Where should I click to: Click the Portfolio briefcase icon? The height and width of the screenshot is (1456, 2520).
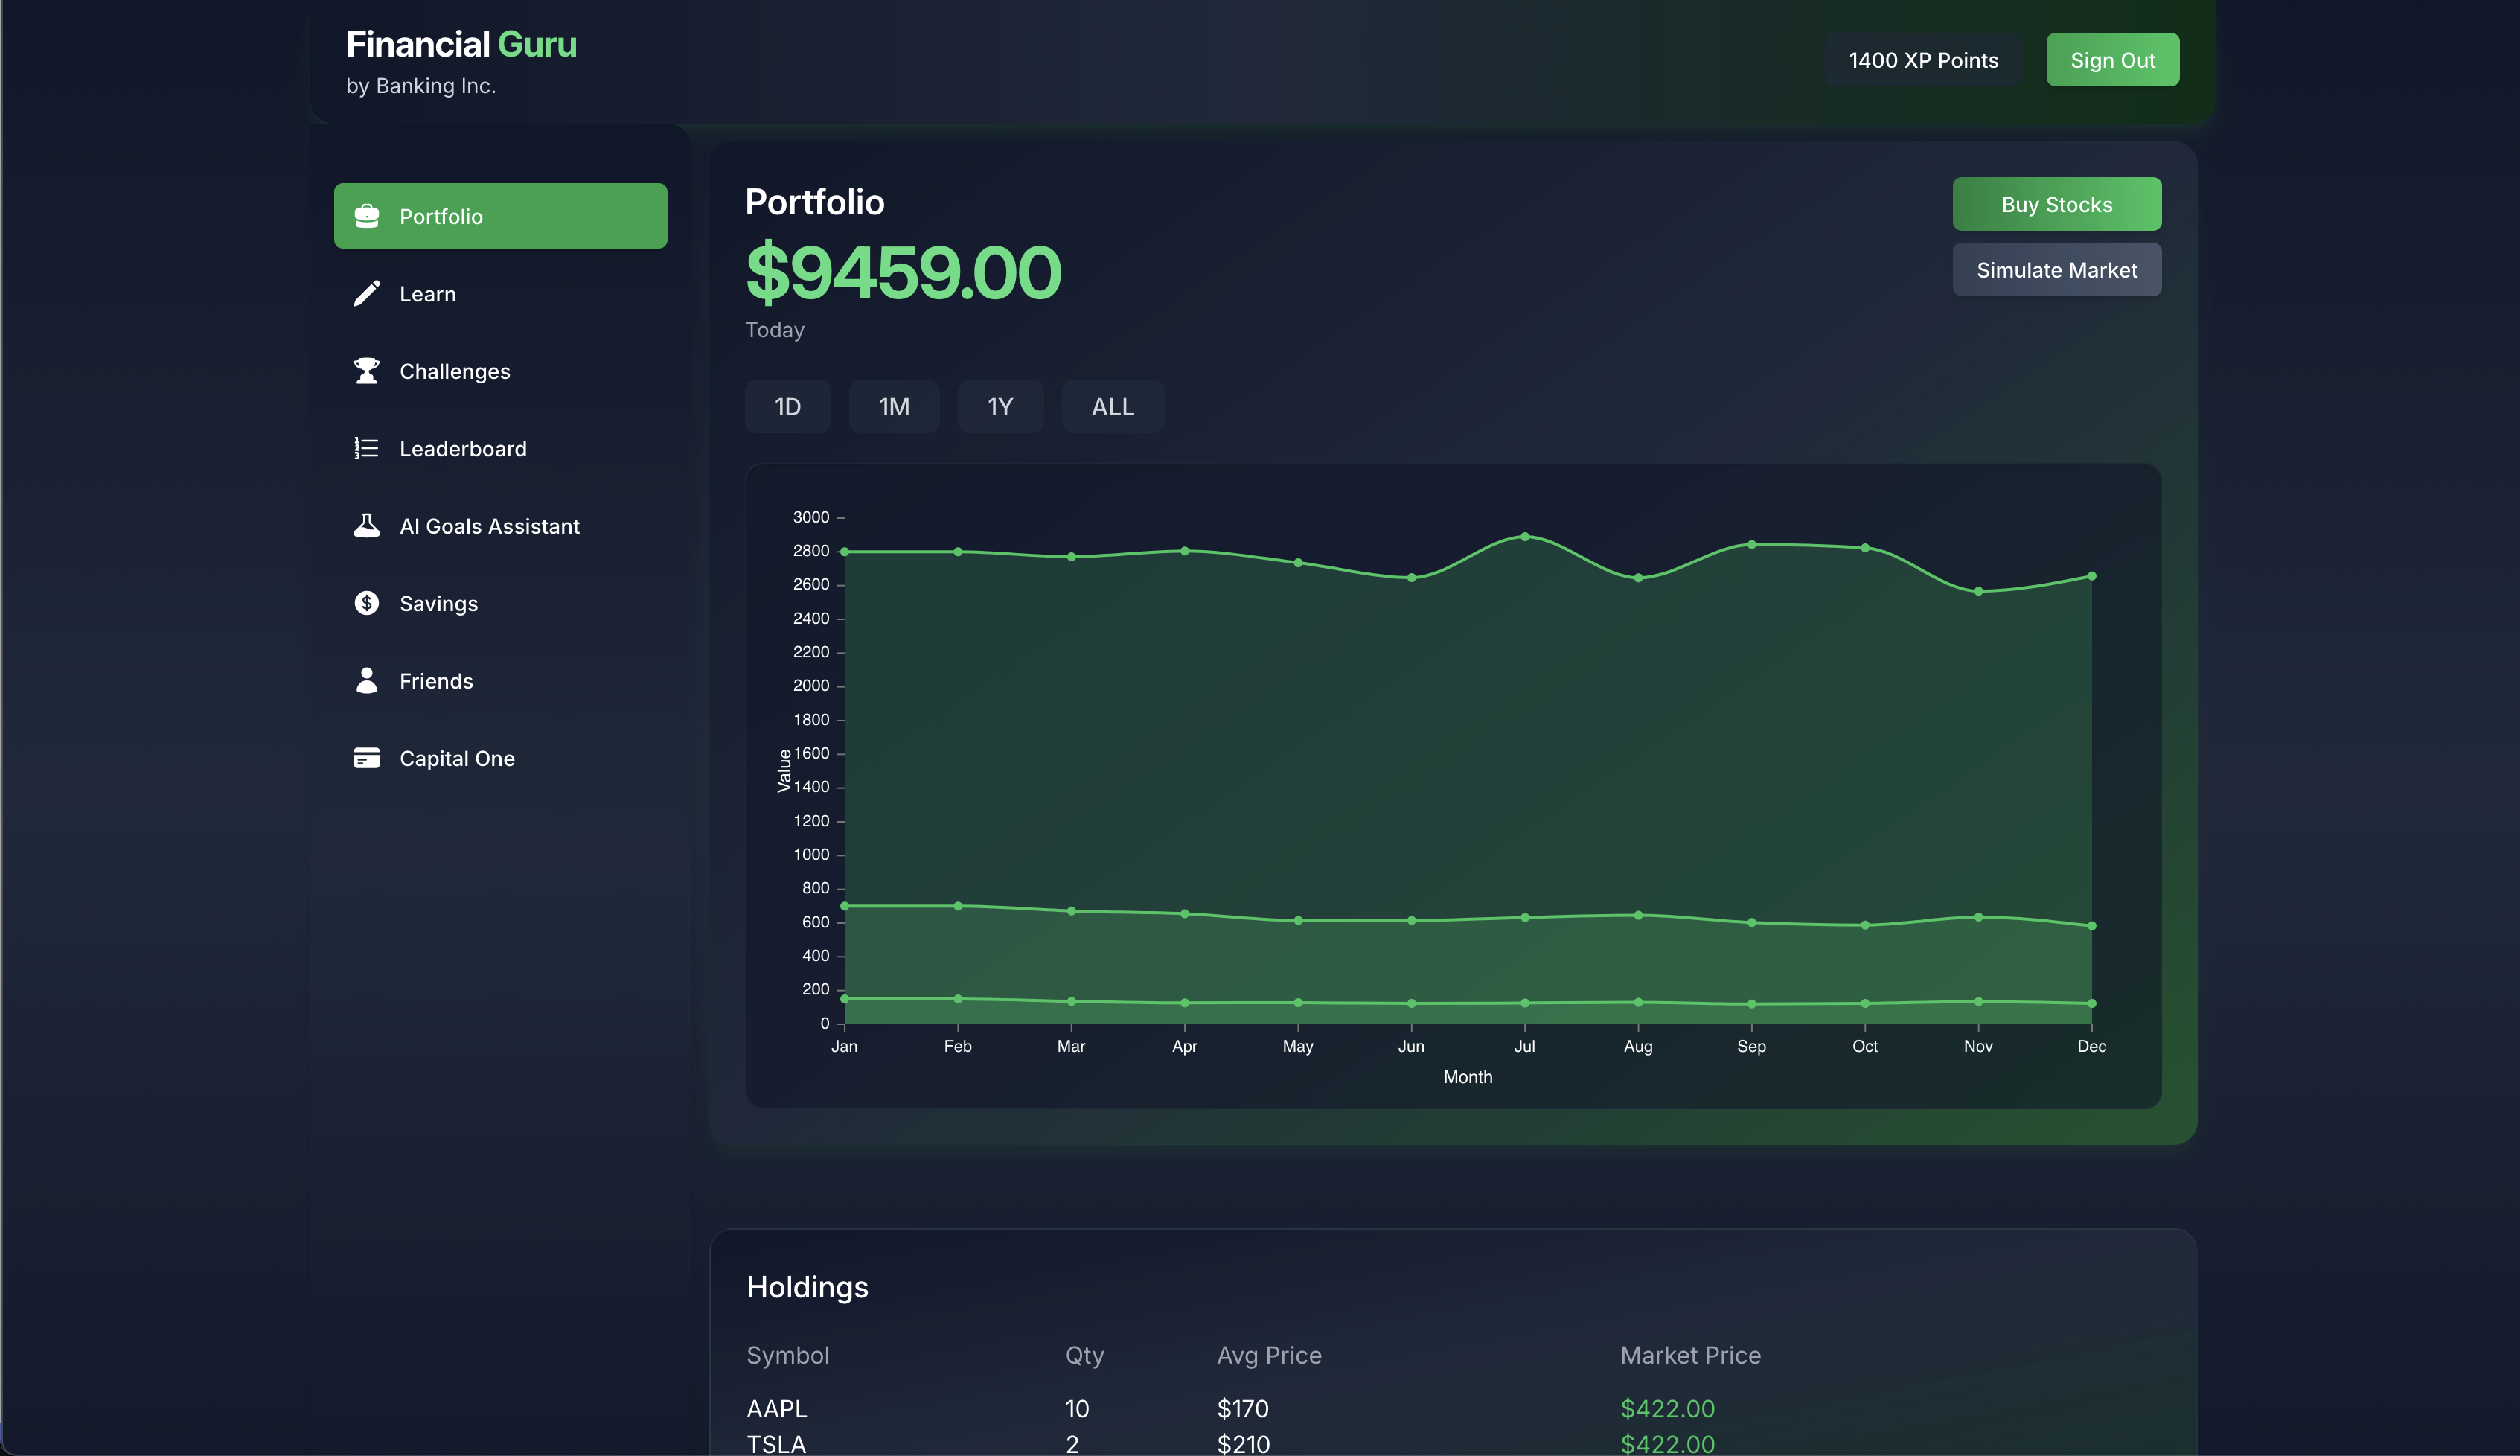tap(367, 216)
